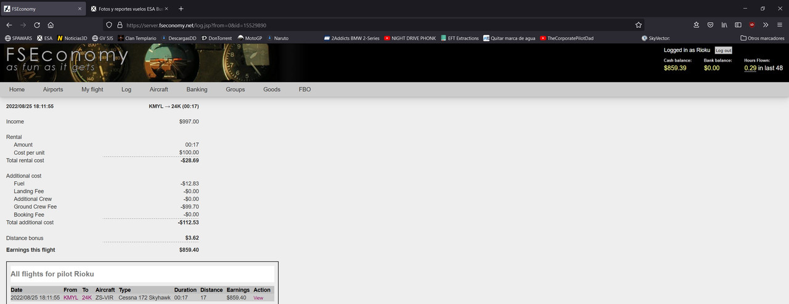Screen dimensions: 789x304
Task: Open the 2Addicts BMW 2-Series bookmark
Action: (x=352, y=38)
